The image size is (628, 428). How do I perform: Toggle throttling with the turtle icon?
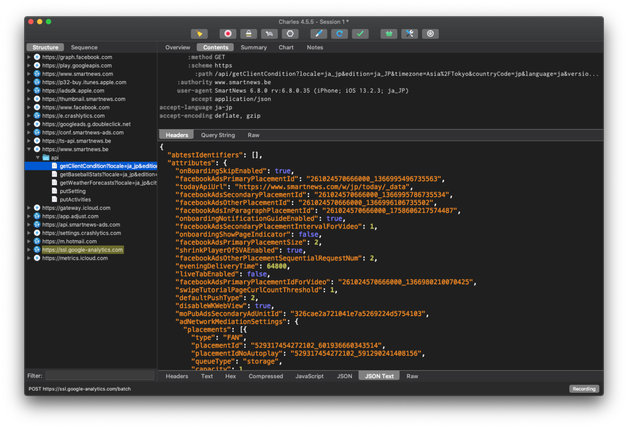270,33
